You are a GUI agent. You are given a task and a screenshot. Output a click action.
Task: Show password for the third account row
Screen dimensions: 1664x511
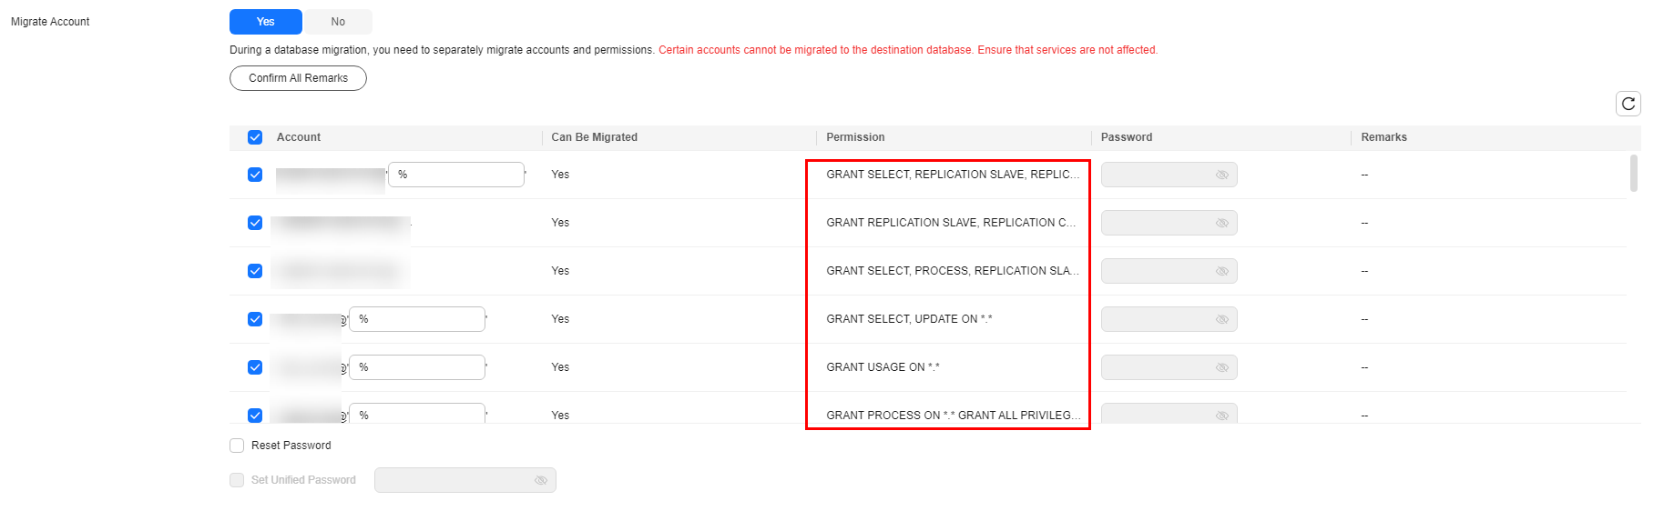(x=1222, y=271)
